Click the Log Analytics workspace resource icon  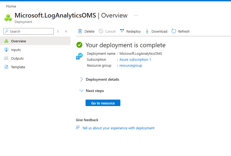79,56
